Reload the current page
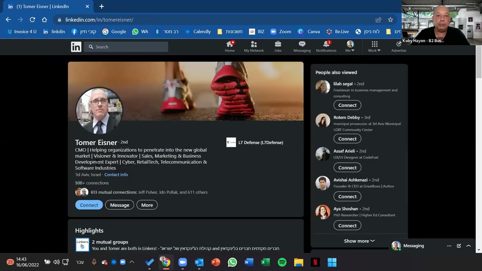The image size is (482, 271). tap(32, 20)
